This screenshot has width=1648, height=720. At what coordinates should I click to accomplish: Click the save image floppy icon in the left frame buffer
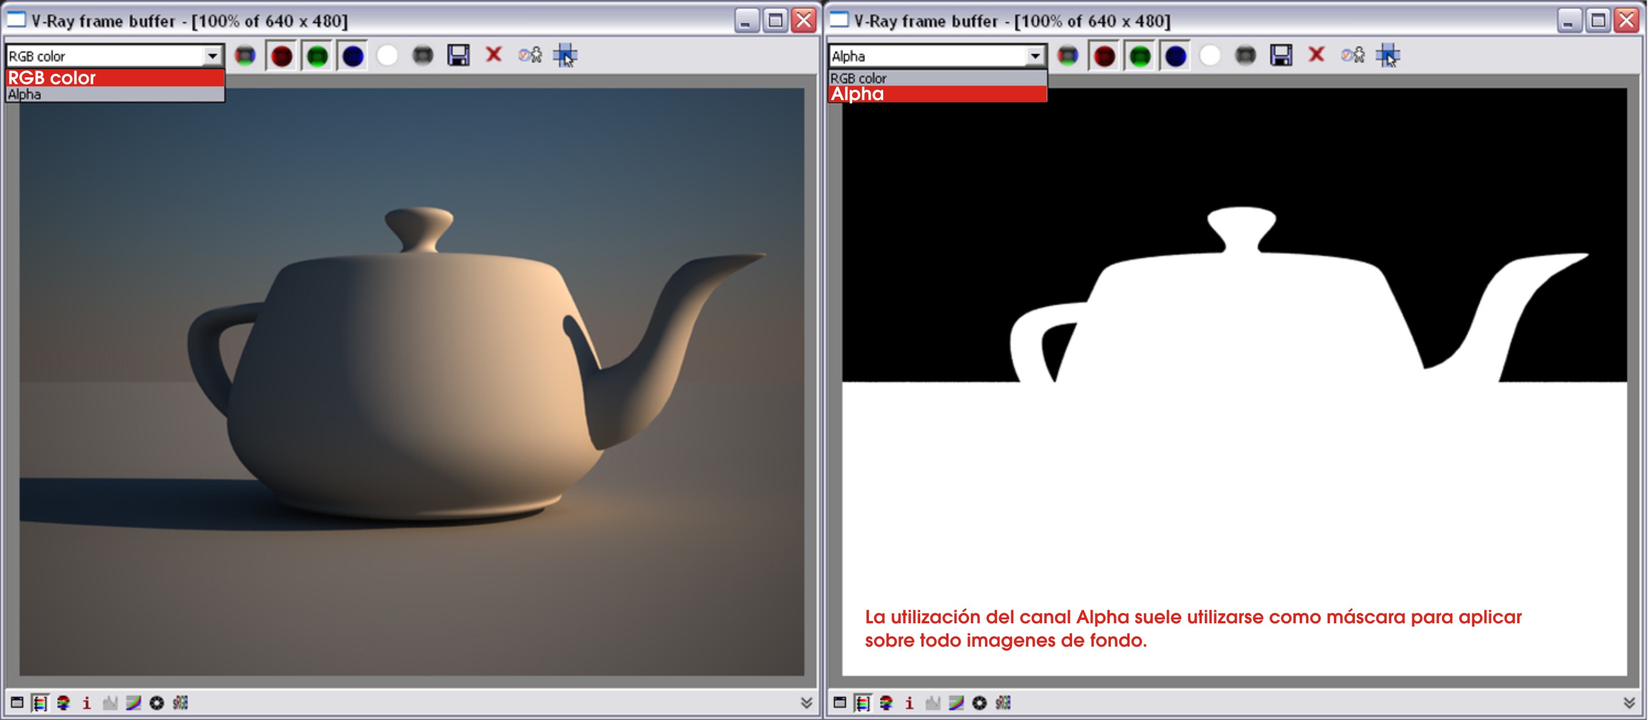tap(458, 56)
